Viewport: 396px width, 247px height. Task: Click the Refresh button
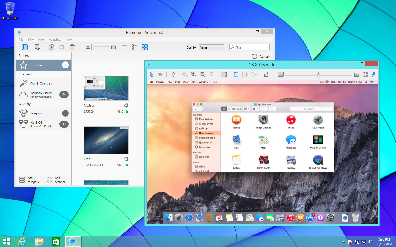(x=261, y=56)
